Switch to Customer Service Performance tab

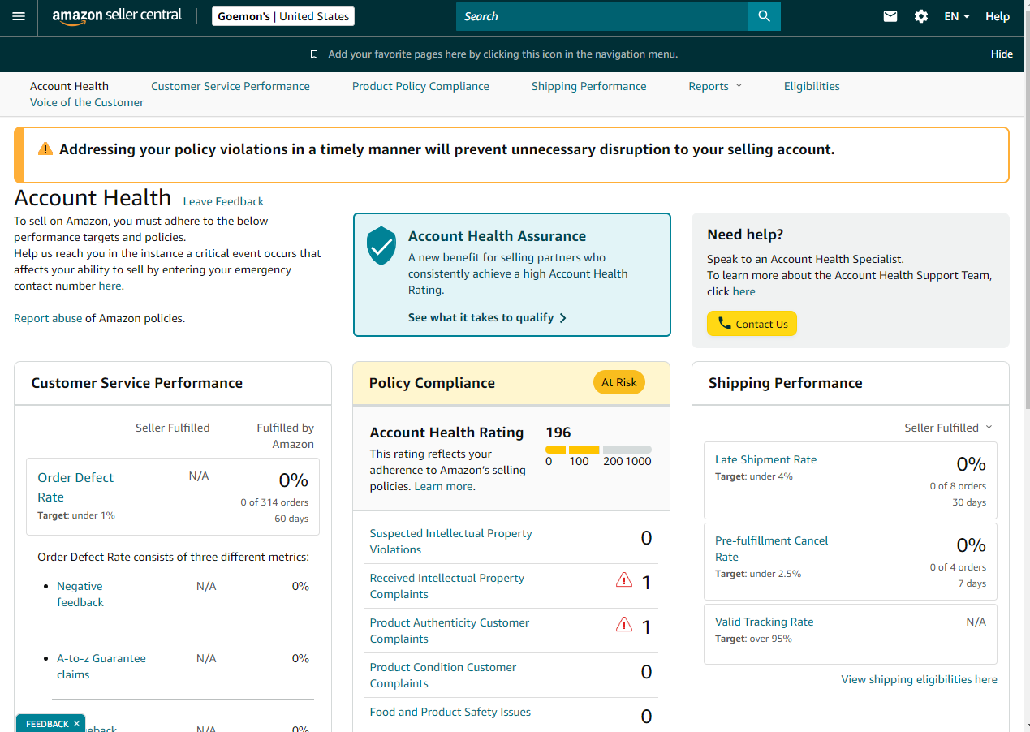click(231, 86)
